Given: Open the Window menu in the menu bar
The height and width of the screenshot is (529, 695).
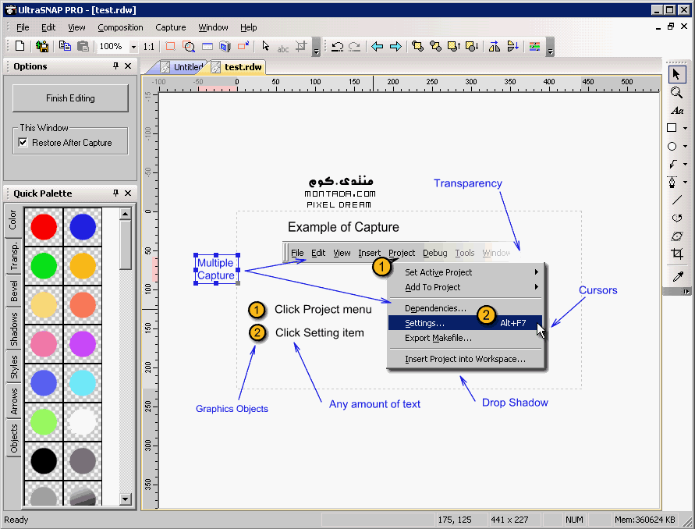Looking at the screenshot, I should (213, 27).
